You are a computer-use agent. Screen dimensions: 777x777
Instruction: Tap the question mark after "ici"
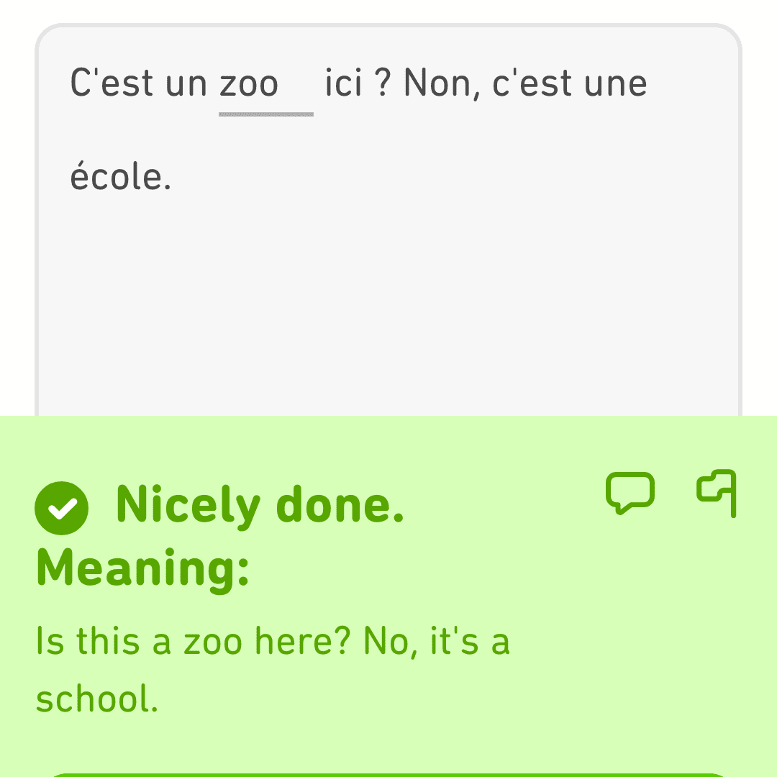tap(383, 82)
